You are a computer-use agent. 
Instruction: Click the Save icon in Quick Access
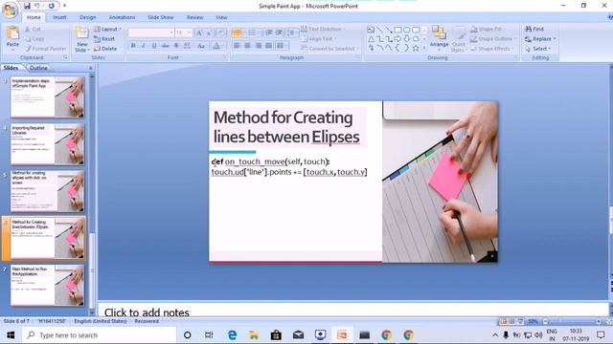(x=27, y=6)
